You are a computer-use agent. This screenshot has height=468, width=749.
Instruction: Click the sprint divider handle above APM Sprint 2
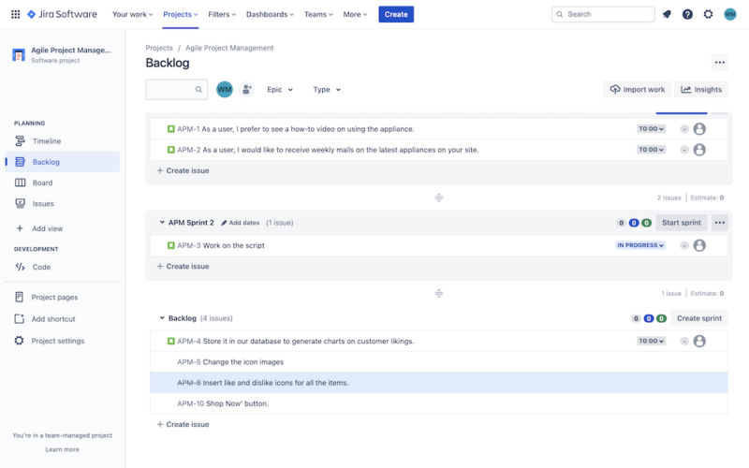438,197
